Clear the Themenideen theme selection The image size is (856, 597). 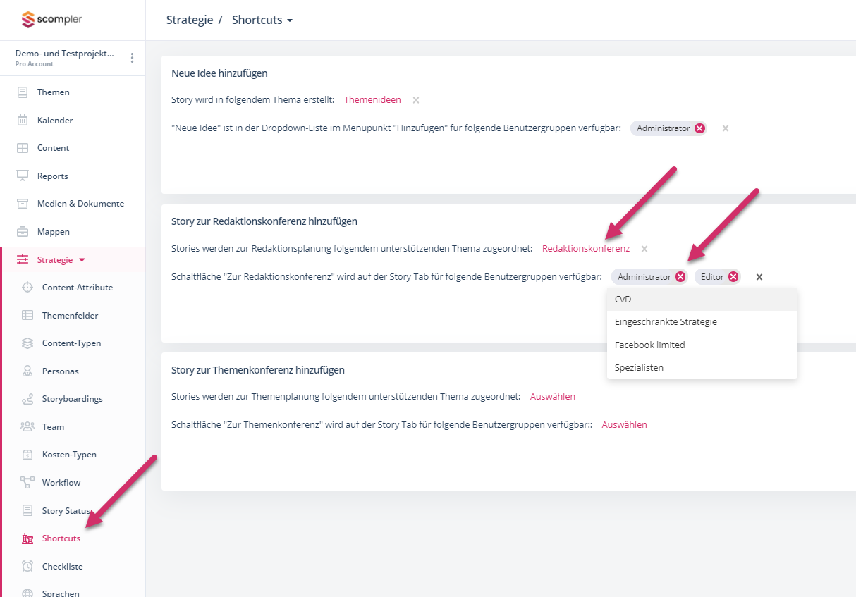point(416,100)
